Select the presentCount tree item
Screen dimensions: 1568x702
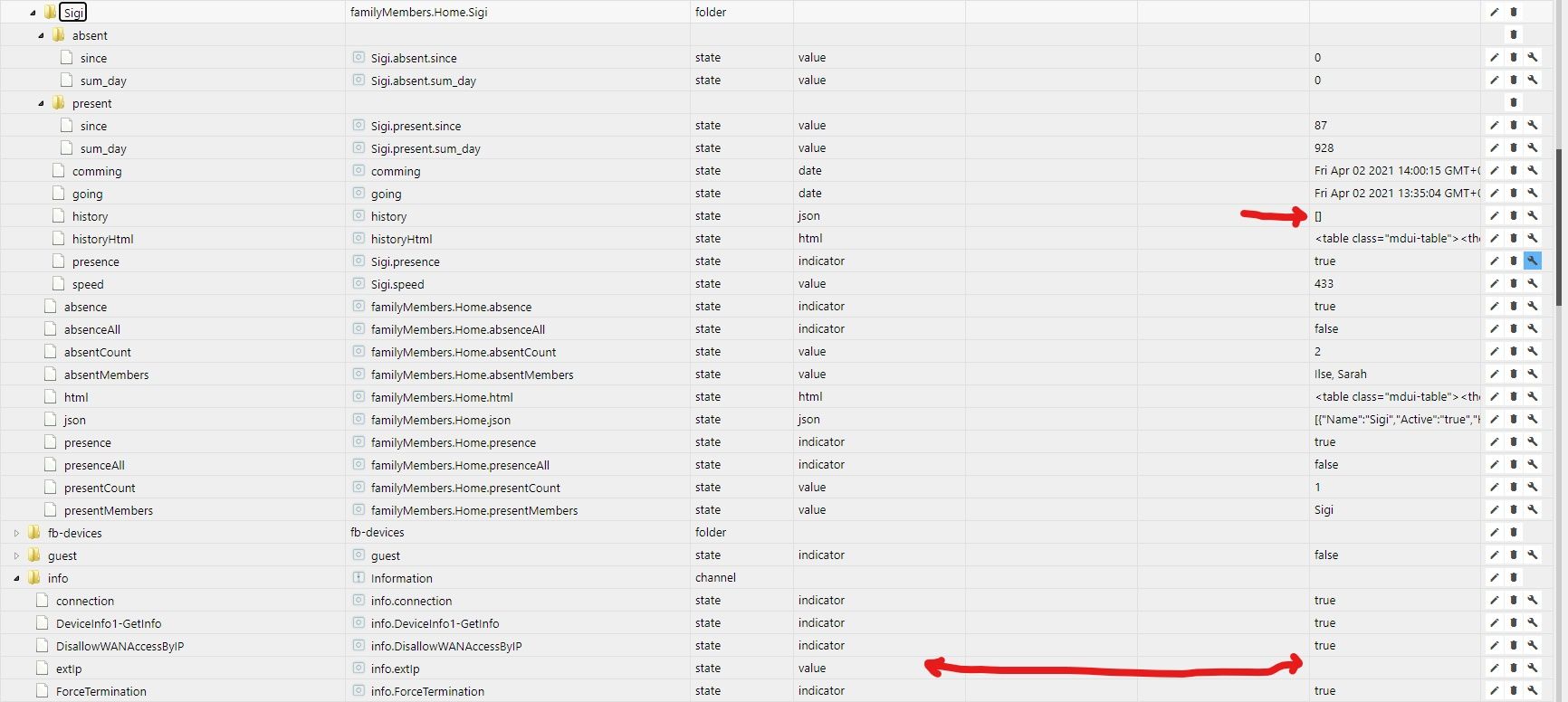click(100, 488)
